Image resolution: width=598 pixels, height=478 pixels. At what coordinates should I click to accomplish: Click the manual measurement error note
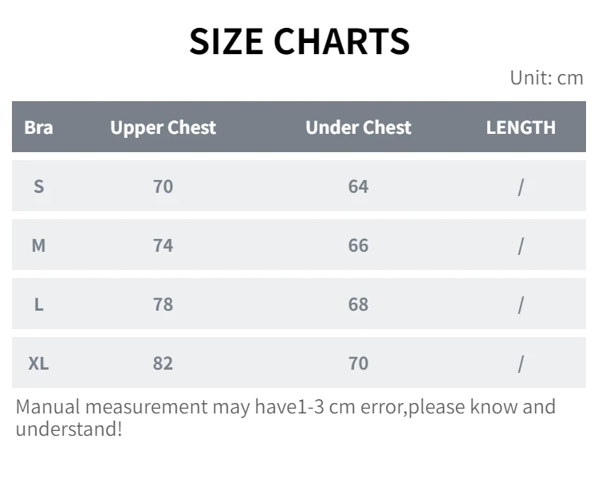tap(285, 417)
